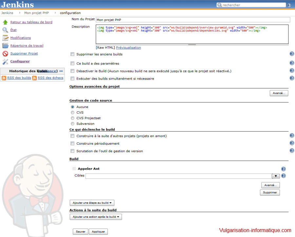
Task: Click the search magnifier icon in header
Action: pyautogui.click(x=219, y=5)
